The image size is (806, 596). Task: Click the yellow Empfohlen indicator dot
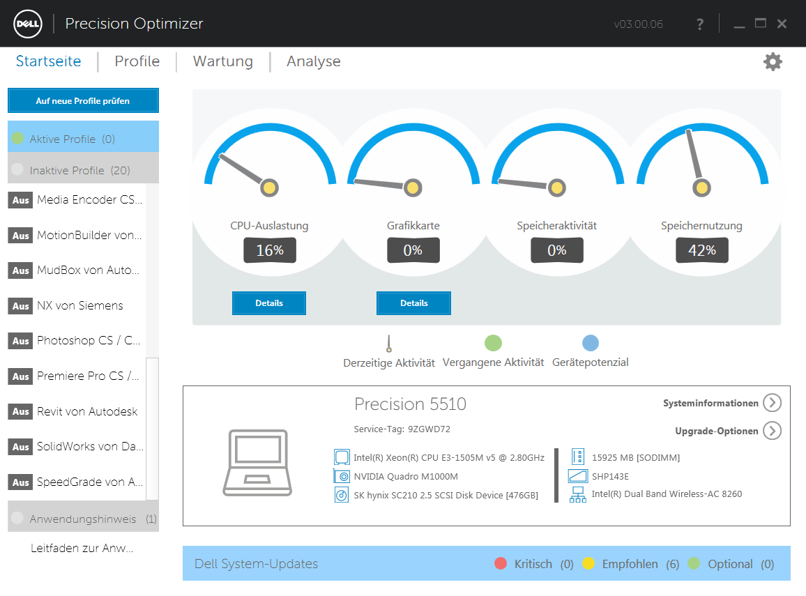(x=588, y=564)
